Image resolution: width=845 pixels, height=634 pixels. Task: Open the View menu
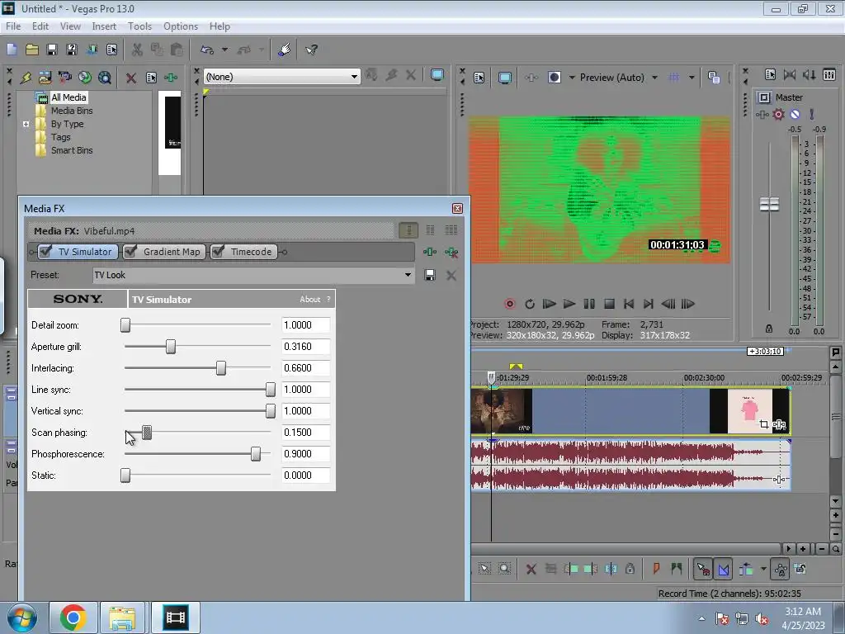click(70, 26)
